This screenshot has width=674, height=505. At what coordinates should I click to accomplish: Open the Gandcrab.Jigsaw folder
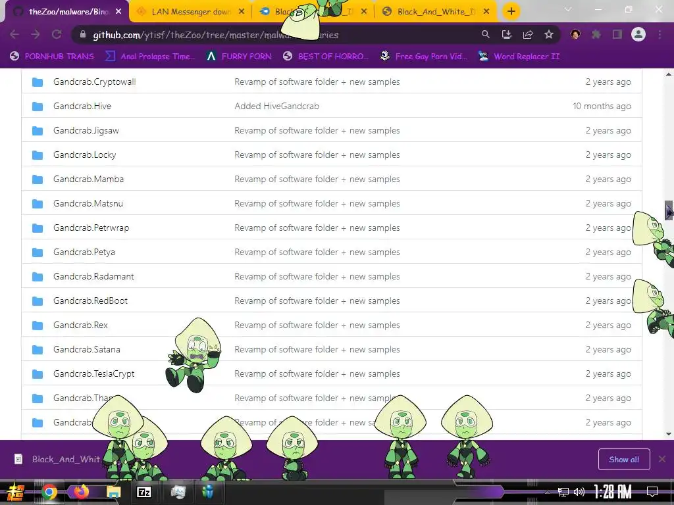coord(86,131)
